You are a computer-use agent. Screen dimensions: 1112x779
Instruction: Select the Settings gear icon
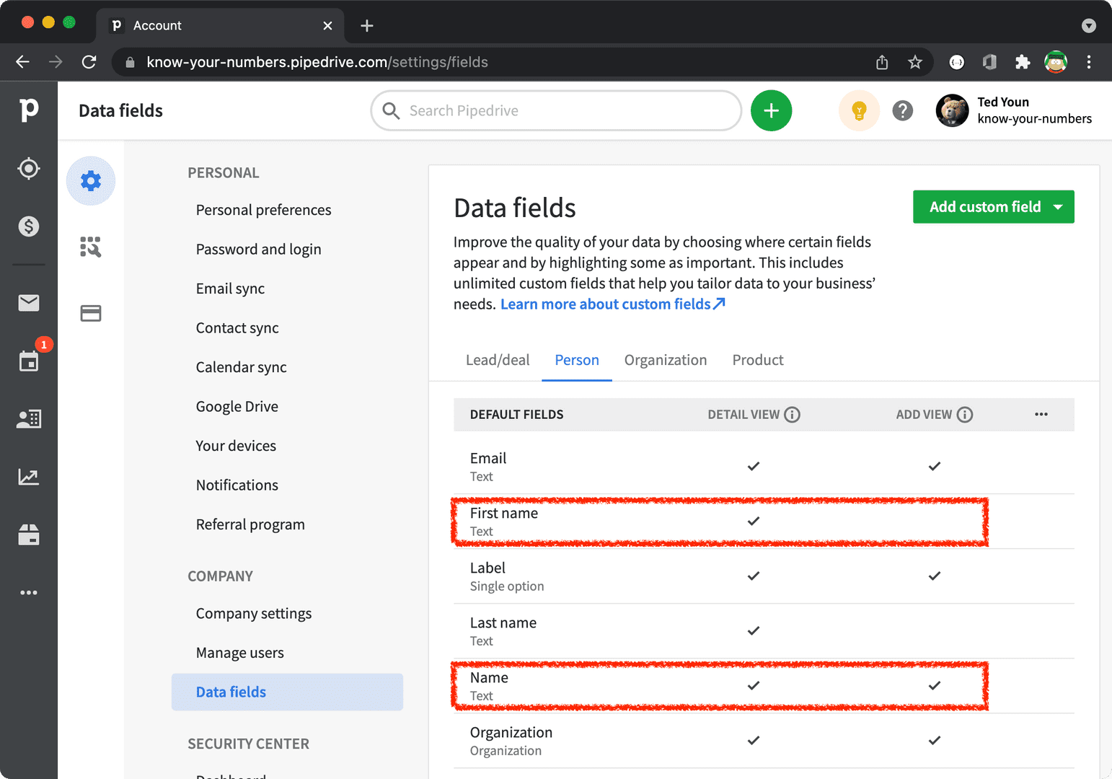coord(91,180)
